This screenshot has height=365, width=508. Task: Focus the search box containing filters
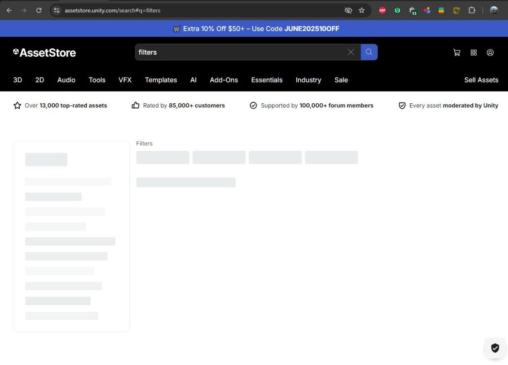241,52
